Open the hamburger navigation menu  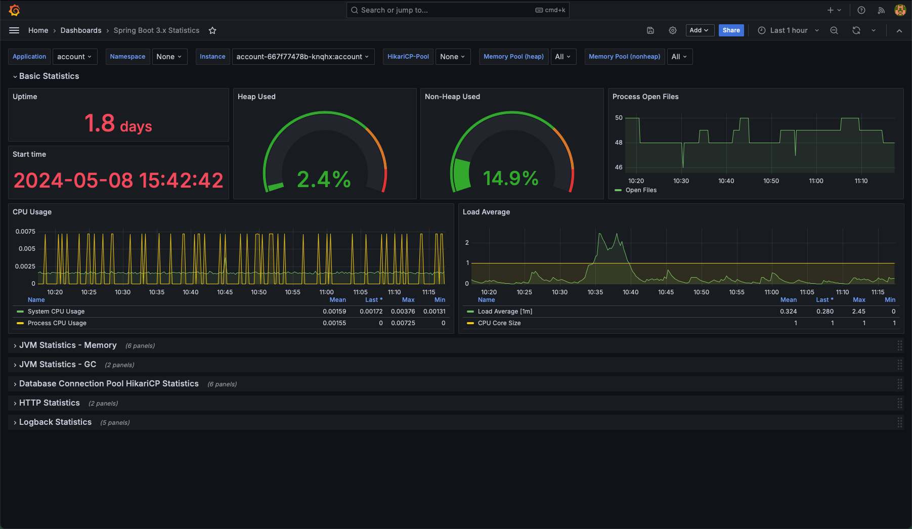[14, 30]
